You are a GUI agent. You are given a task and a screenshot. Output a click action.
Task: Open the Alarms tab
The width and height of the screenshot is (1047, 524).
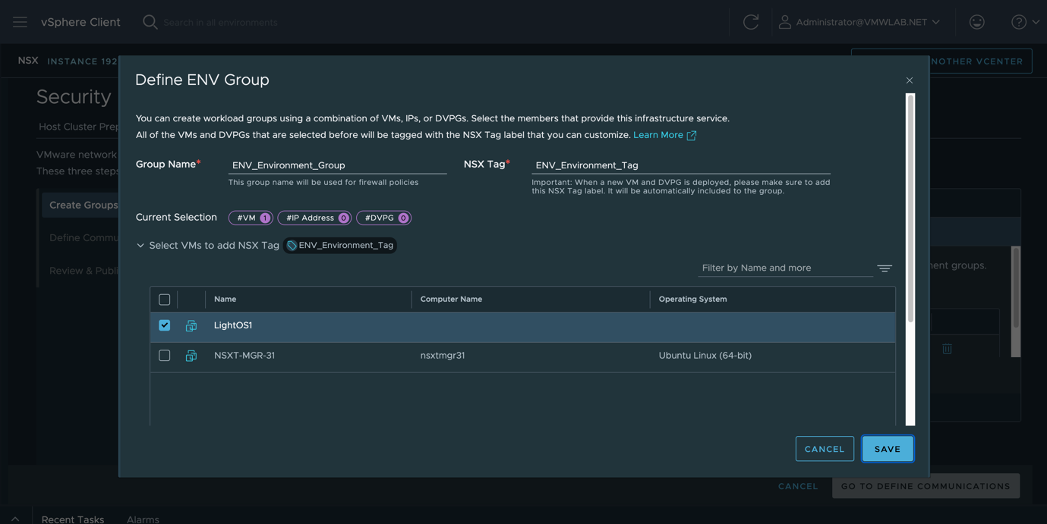143,519
